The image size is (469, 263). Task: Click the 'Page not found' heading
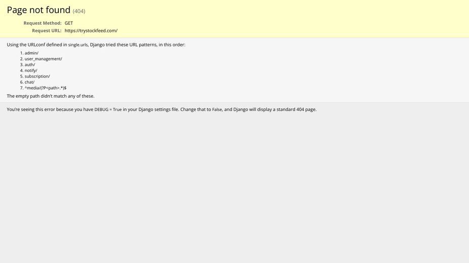pyautogui.click(x=39, y=10)
